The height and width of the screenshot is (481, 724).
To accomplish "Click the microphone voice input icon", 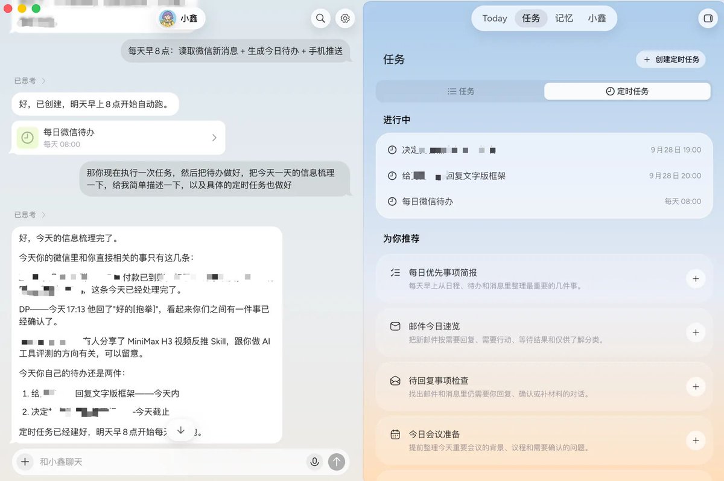I will tap(314, 462).
